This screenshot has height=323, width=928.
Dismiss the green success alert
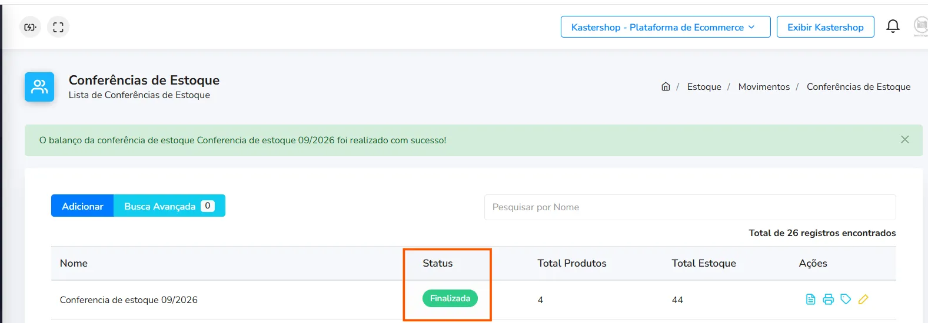(905, 140)
